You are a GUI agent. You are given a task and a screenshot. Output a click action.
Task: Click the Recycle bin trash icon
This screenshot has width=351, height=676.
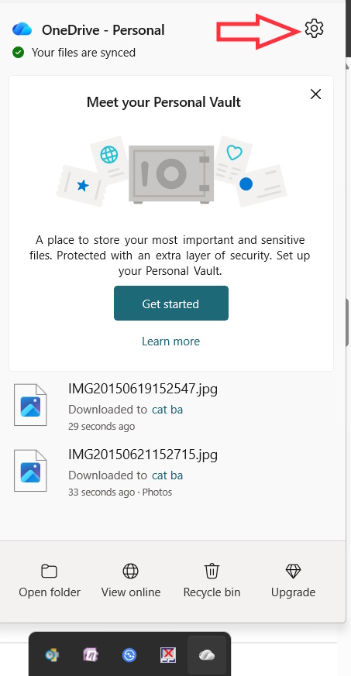tap(212, 571)
